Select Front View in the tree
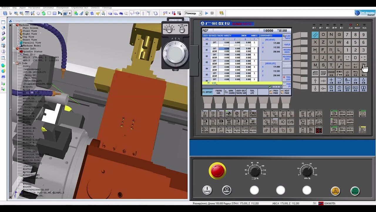 (x=30, y=31)
